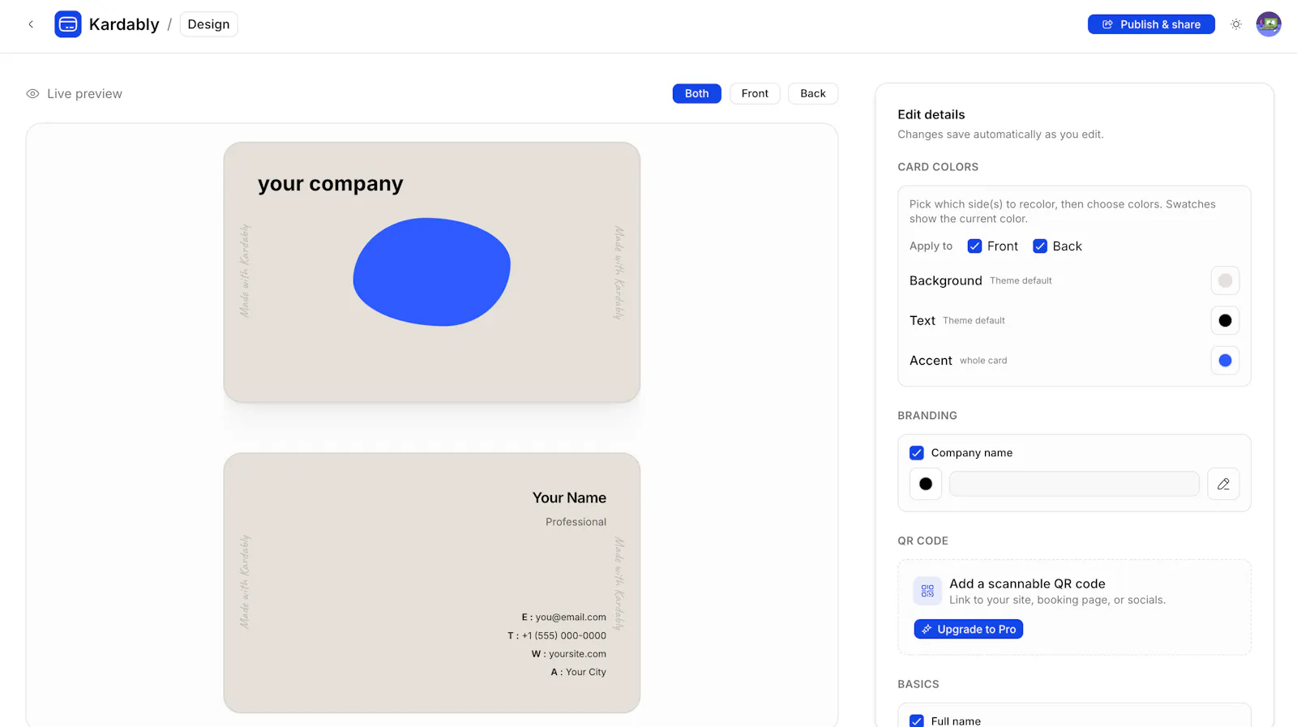Click 'Your Name' on the back card
The image size is (1297, 727).
(569, 498)
